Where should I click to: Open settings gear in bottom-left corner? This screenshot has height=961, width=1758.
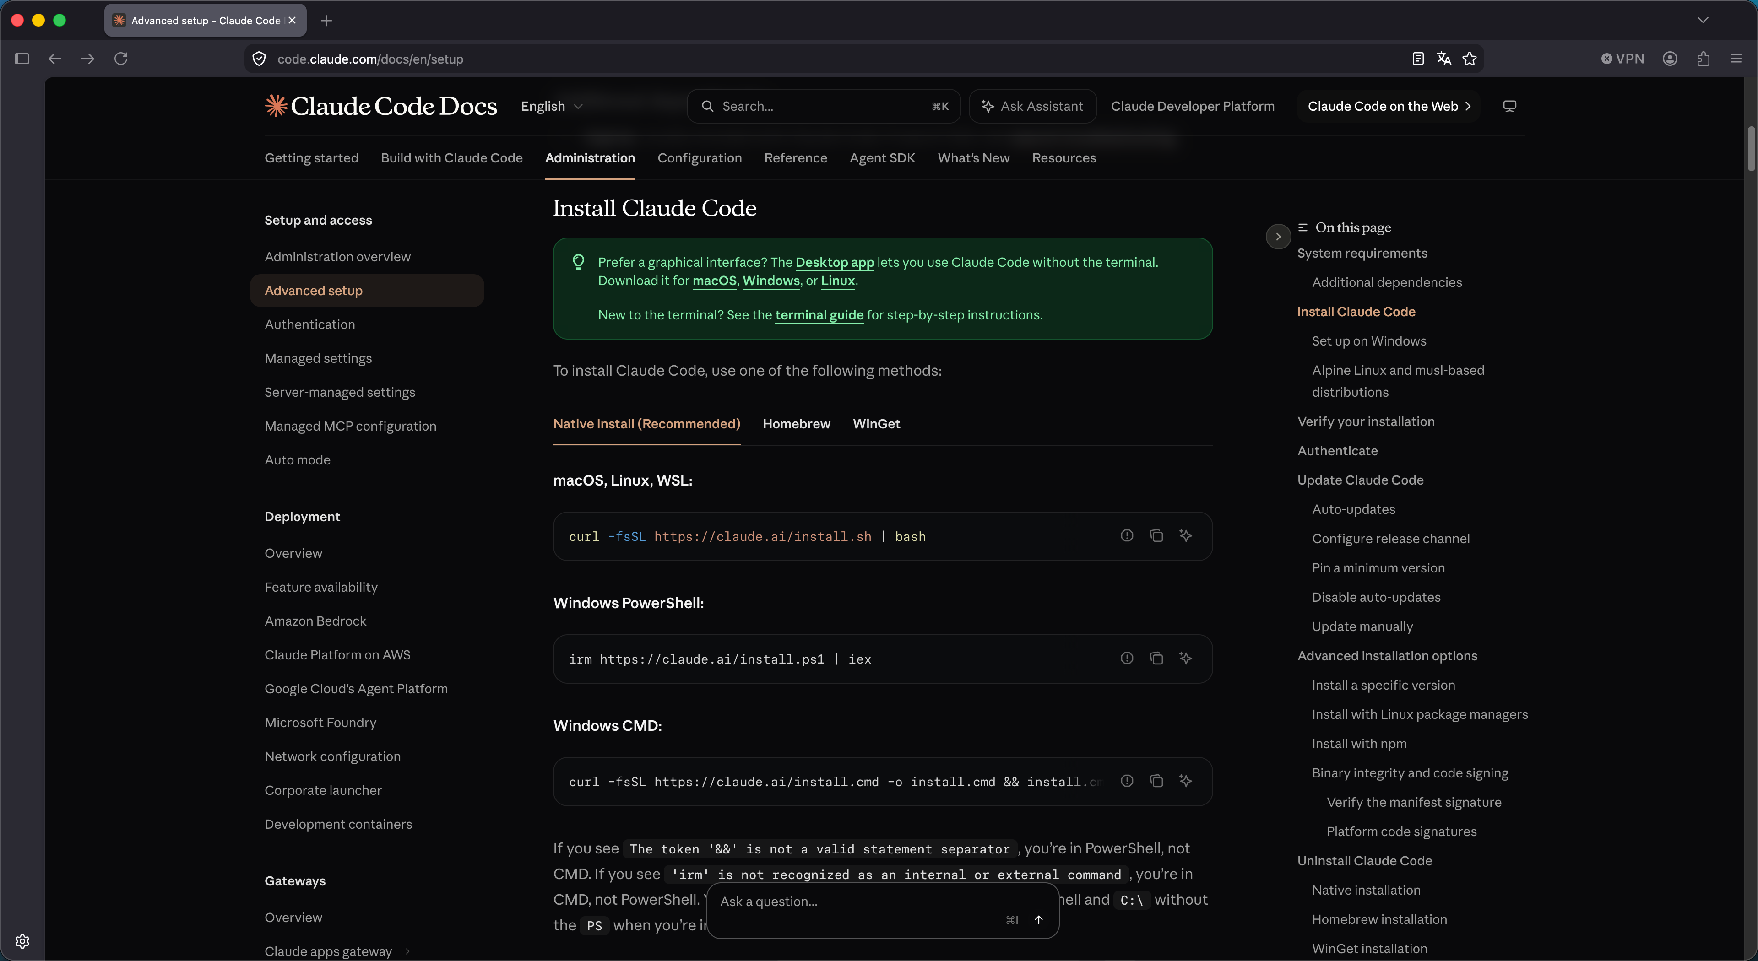point(22,941)
